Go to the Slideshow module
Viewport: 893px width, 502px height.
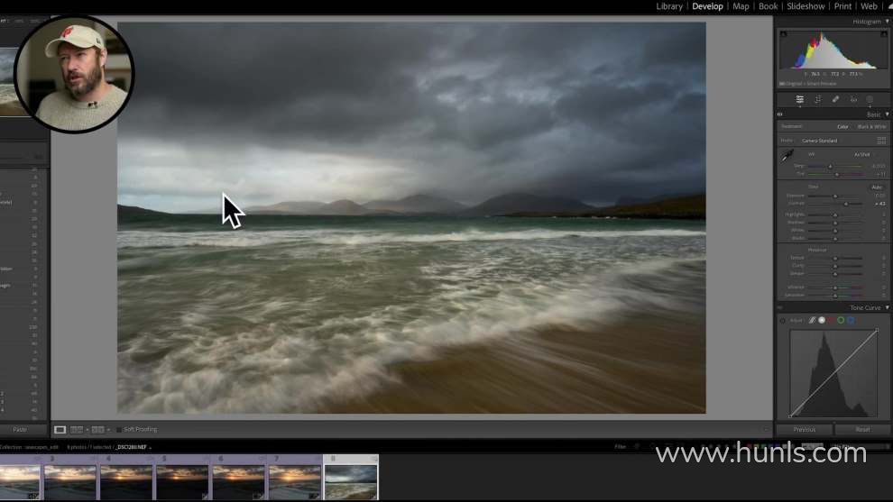(x=806, y=6)
